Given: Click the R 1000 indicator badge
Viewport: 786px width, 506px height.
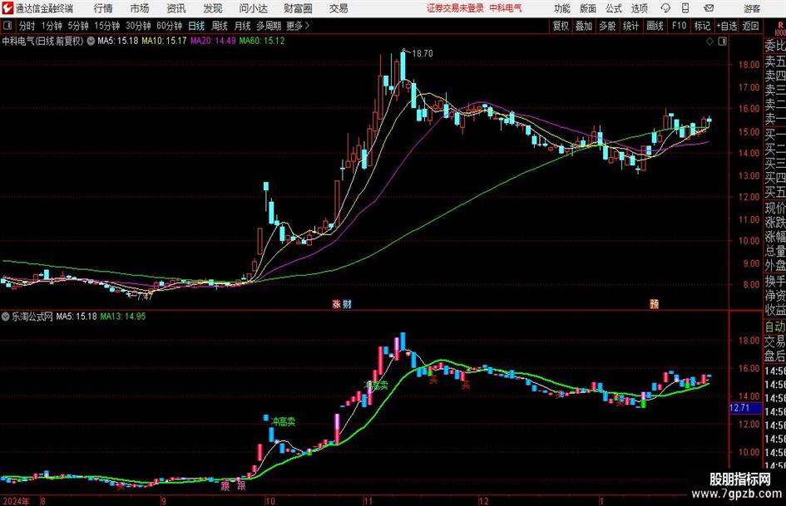Looking at the screenshot, I should [780, 29].
